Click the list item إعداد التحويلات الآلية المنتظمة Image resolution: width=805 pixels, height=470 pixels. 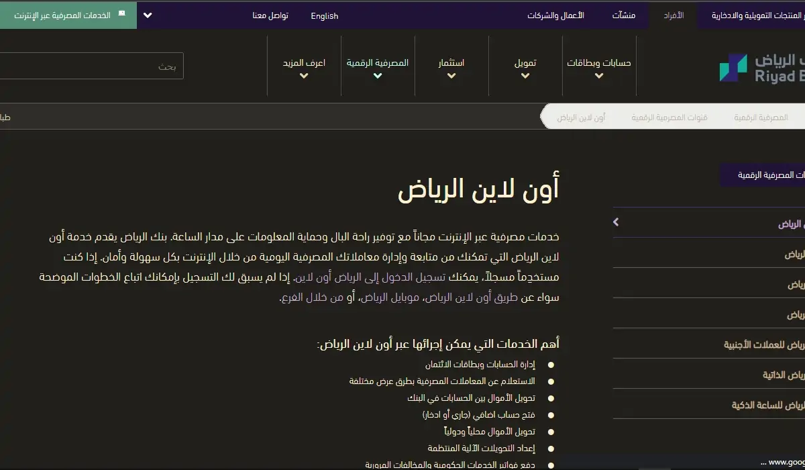tap(482, 448)
